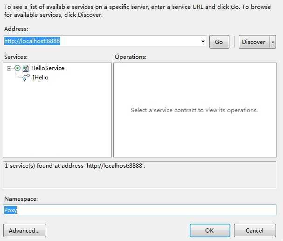Click the IHello contract interface icon
283x241 pixels.
pos(27,78)
